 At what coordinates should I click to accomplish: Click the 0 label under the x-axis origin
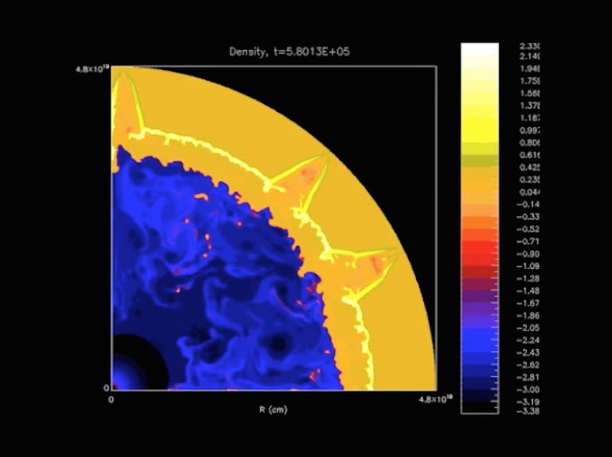(x=112, y=399)
